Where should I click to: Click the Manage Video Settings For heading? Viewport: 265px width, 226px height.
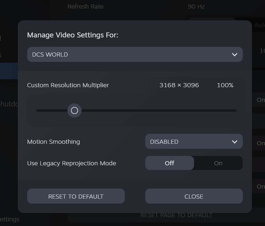(73, 35)
